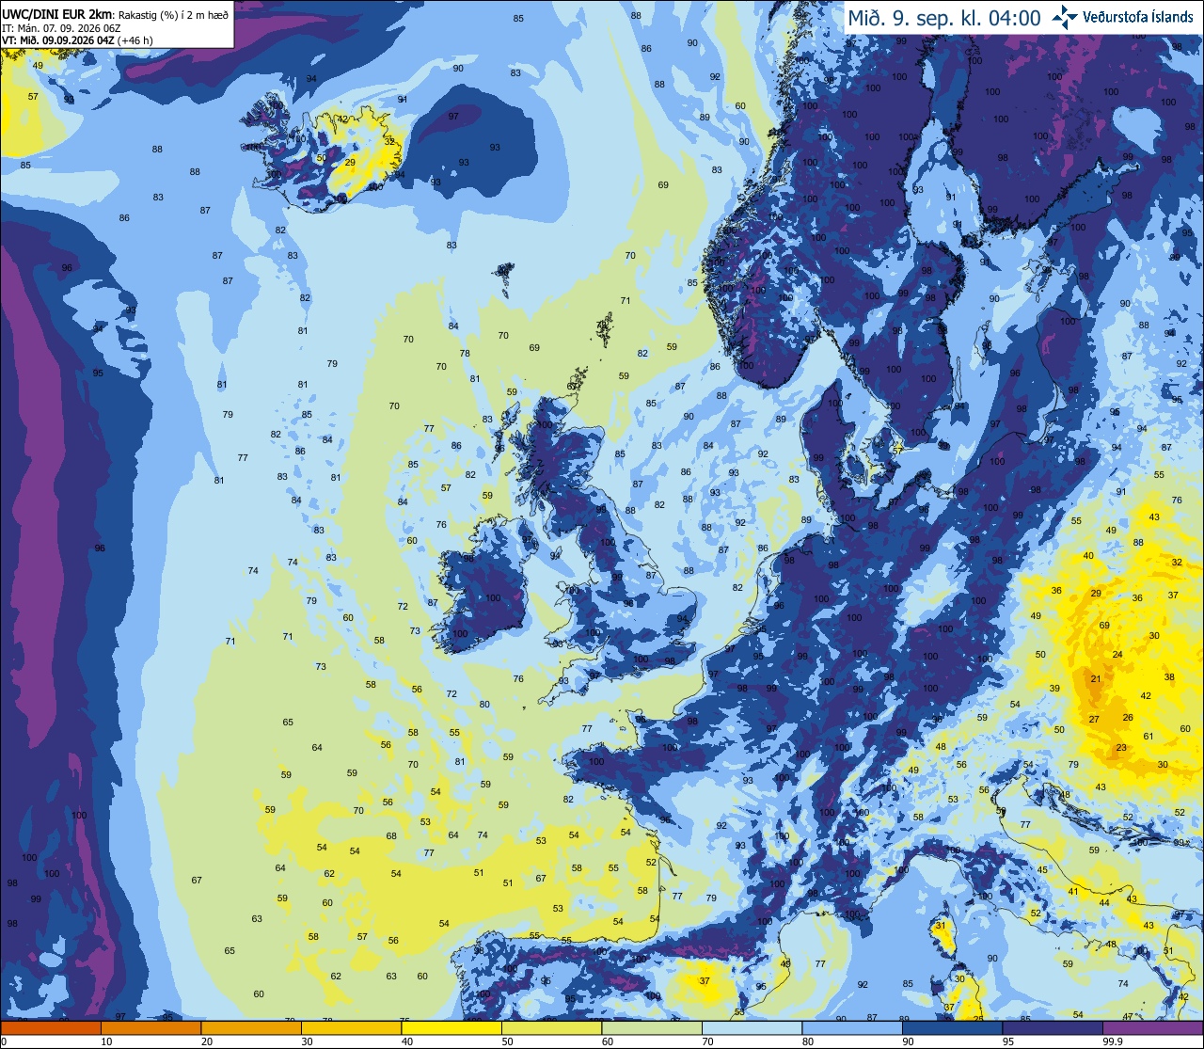The width and height of the screenshot is (1204, 1049).
Task: Click the 37 humidity value over Spain
Action: pos(705,980)
